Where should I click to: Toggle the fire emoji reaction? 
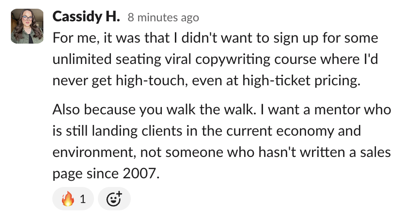(73, 199)
